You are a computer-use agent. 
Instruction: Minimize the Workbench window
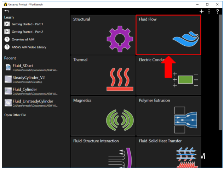[197, 5]
